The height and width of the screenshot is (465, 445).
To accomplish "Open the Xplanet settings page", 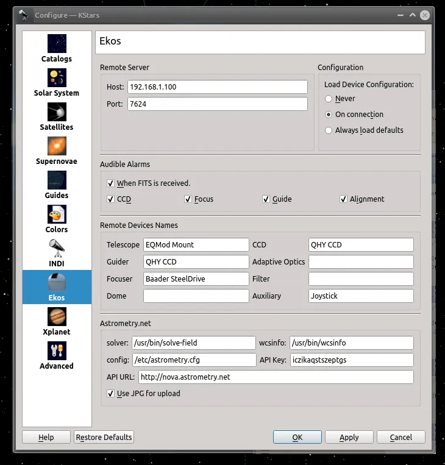I will tap(57, 321).
